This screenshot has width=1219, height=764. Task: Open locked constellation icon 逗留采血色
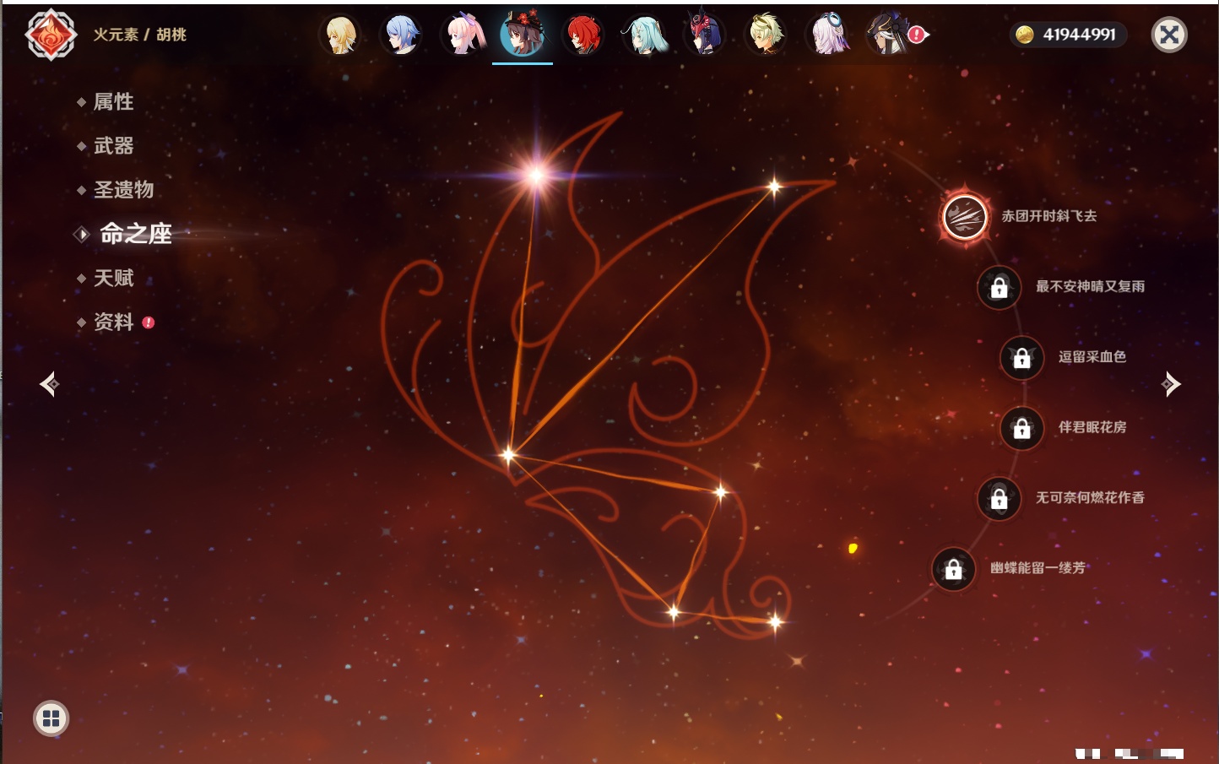pos(1021,358)
